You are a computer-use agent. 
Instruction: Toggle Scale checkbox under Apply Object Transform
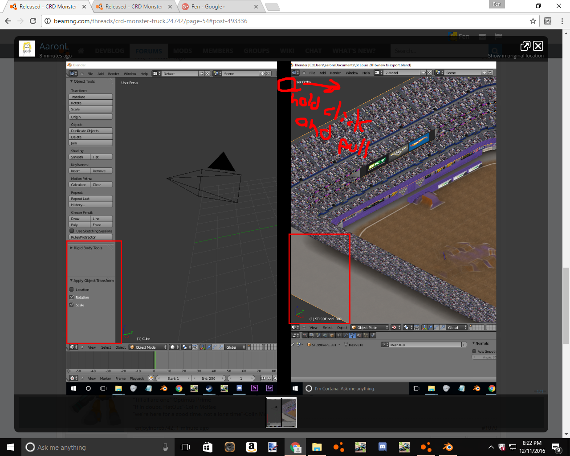click(x=72, y=305)
